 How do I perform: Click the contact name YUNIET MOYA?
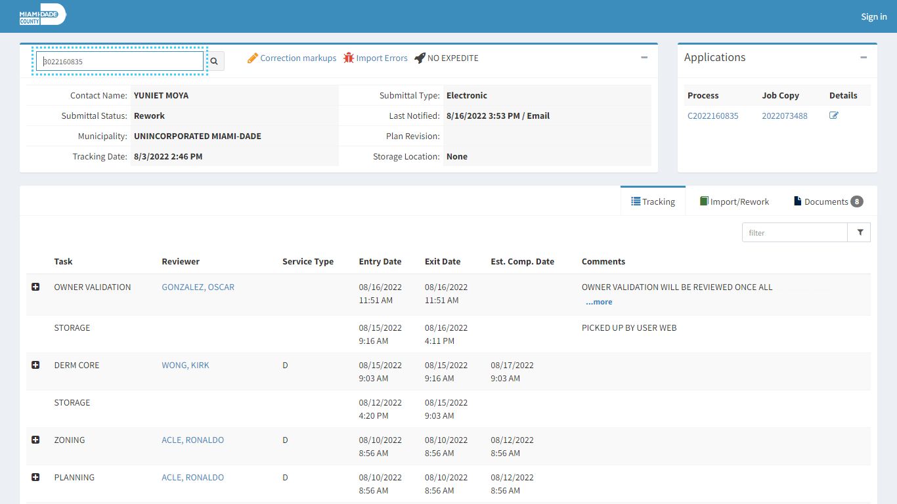[161, 95]
